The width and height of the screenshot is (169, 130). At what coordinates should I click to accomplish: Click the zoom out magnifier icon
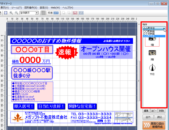(x=16, y=13)
